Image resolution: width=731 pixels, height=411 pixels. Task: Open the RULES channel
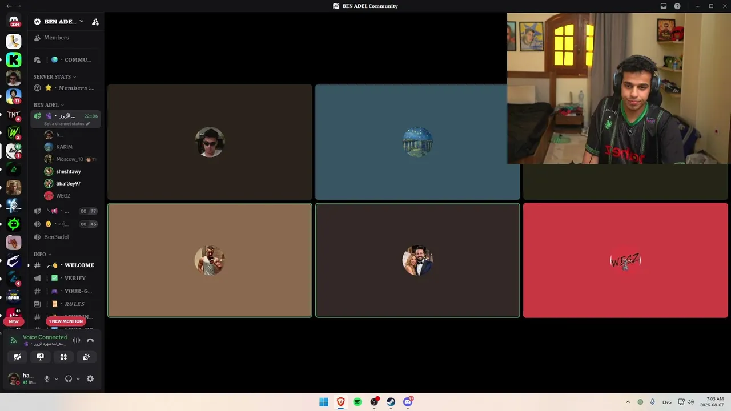(x=65, y=304)
